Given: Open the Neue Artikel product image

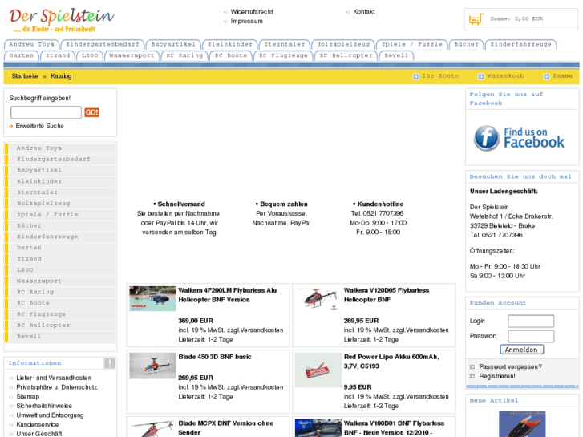Looking at the screenshot, I should pyautogui.click(x=522, y=423).
